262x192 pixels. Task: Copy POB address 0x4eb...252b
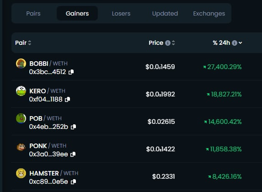coord(73,127)
